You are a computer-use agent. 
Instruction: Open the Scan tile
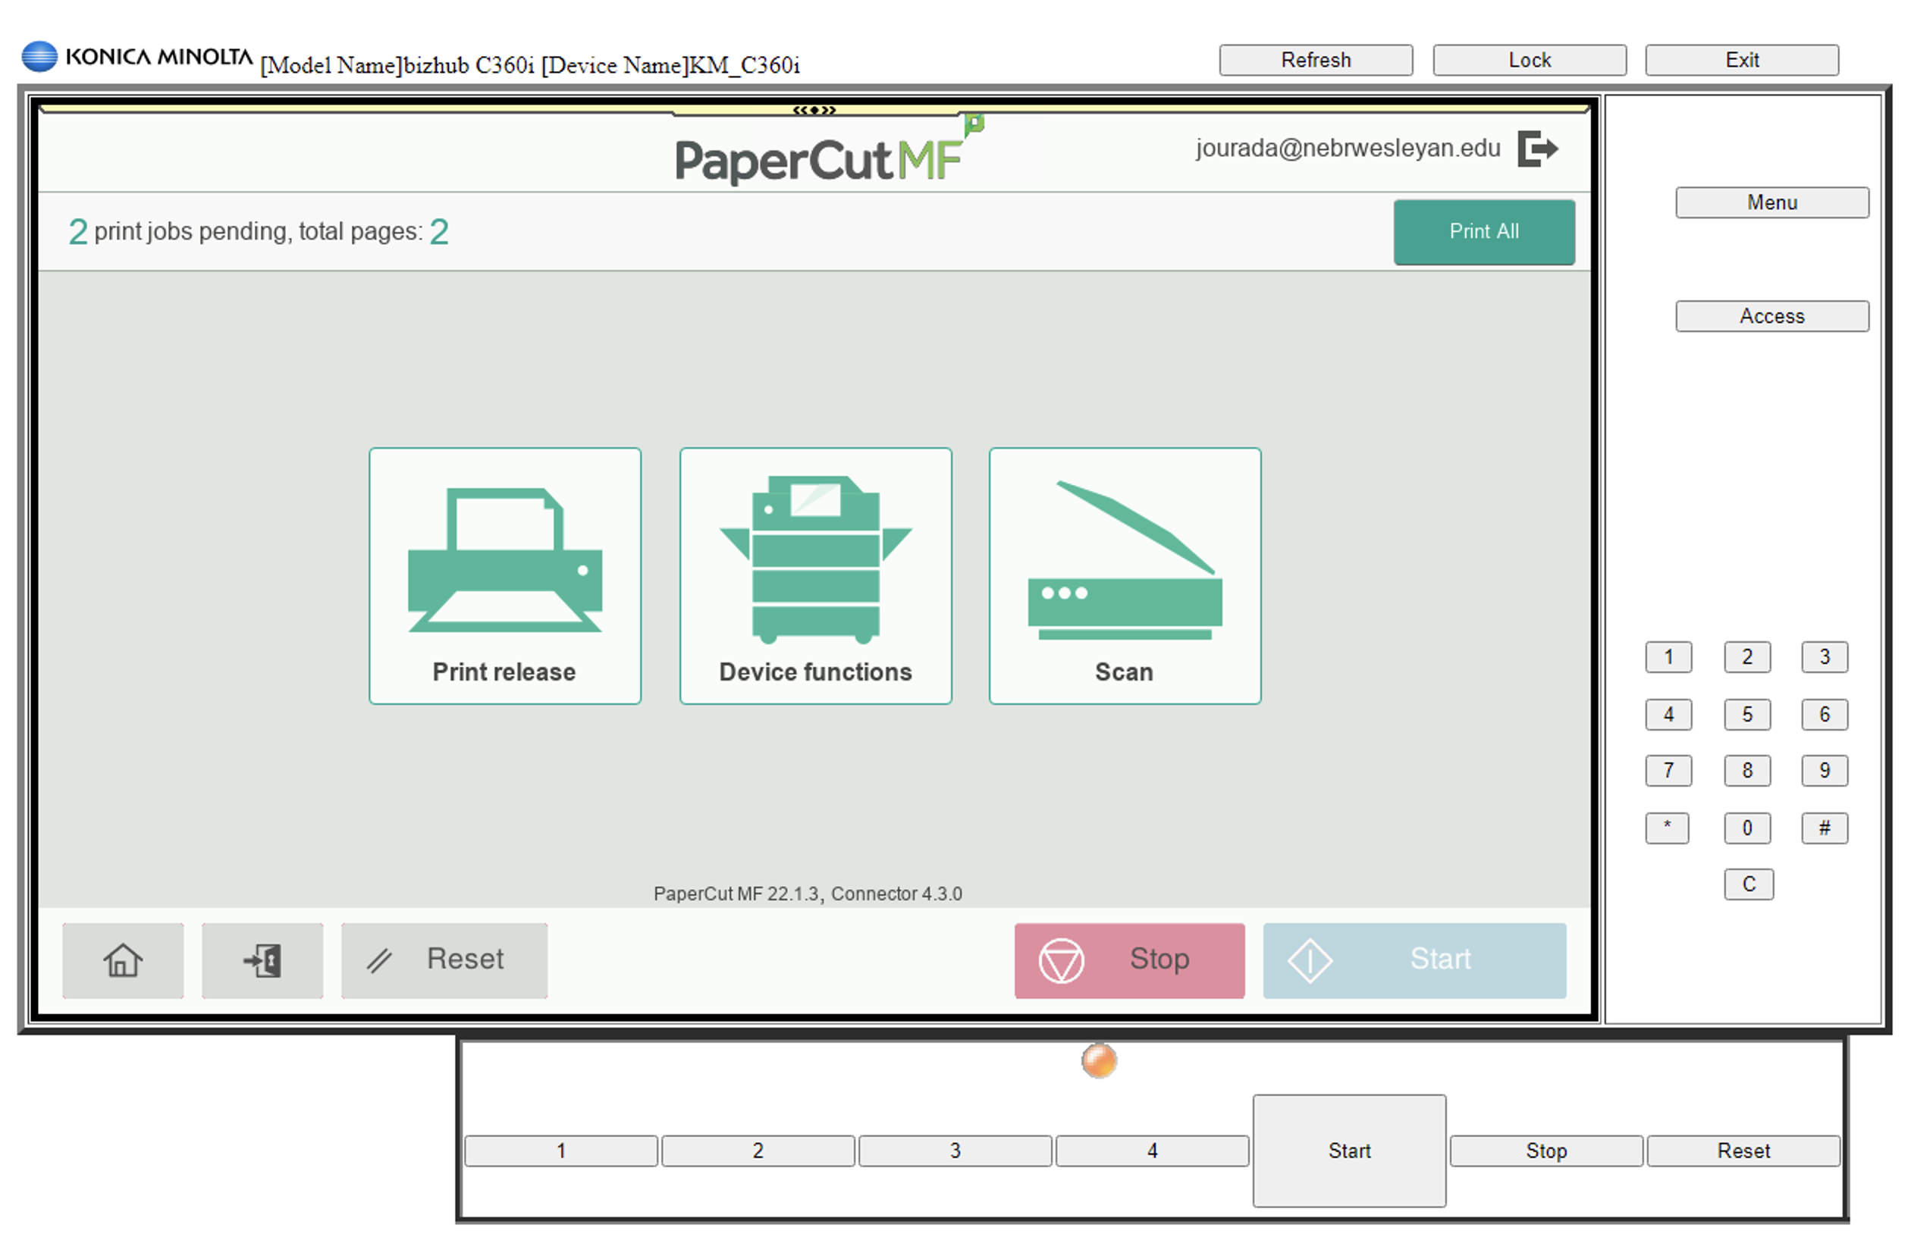click(1124, 575)
